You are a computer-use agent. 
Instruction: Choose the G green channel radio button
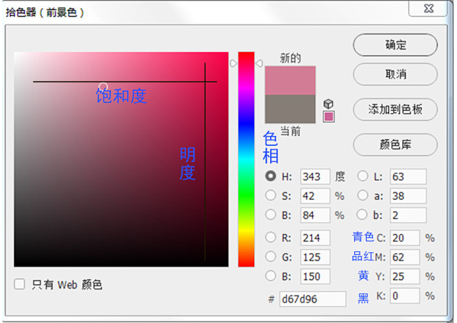pyautogui.click(x=271, y=257)
